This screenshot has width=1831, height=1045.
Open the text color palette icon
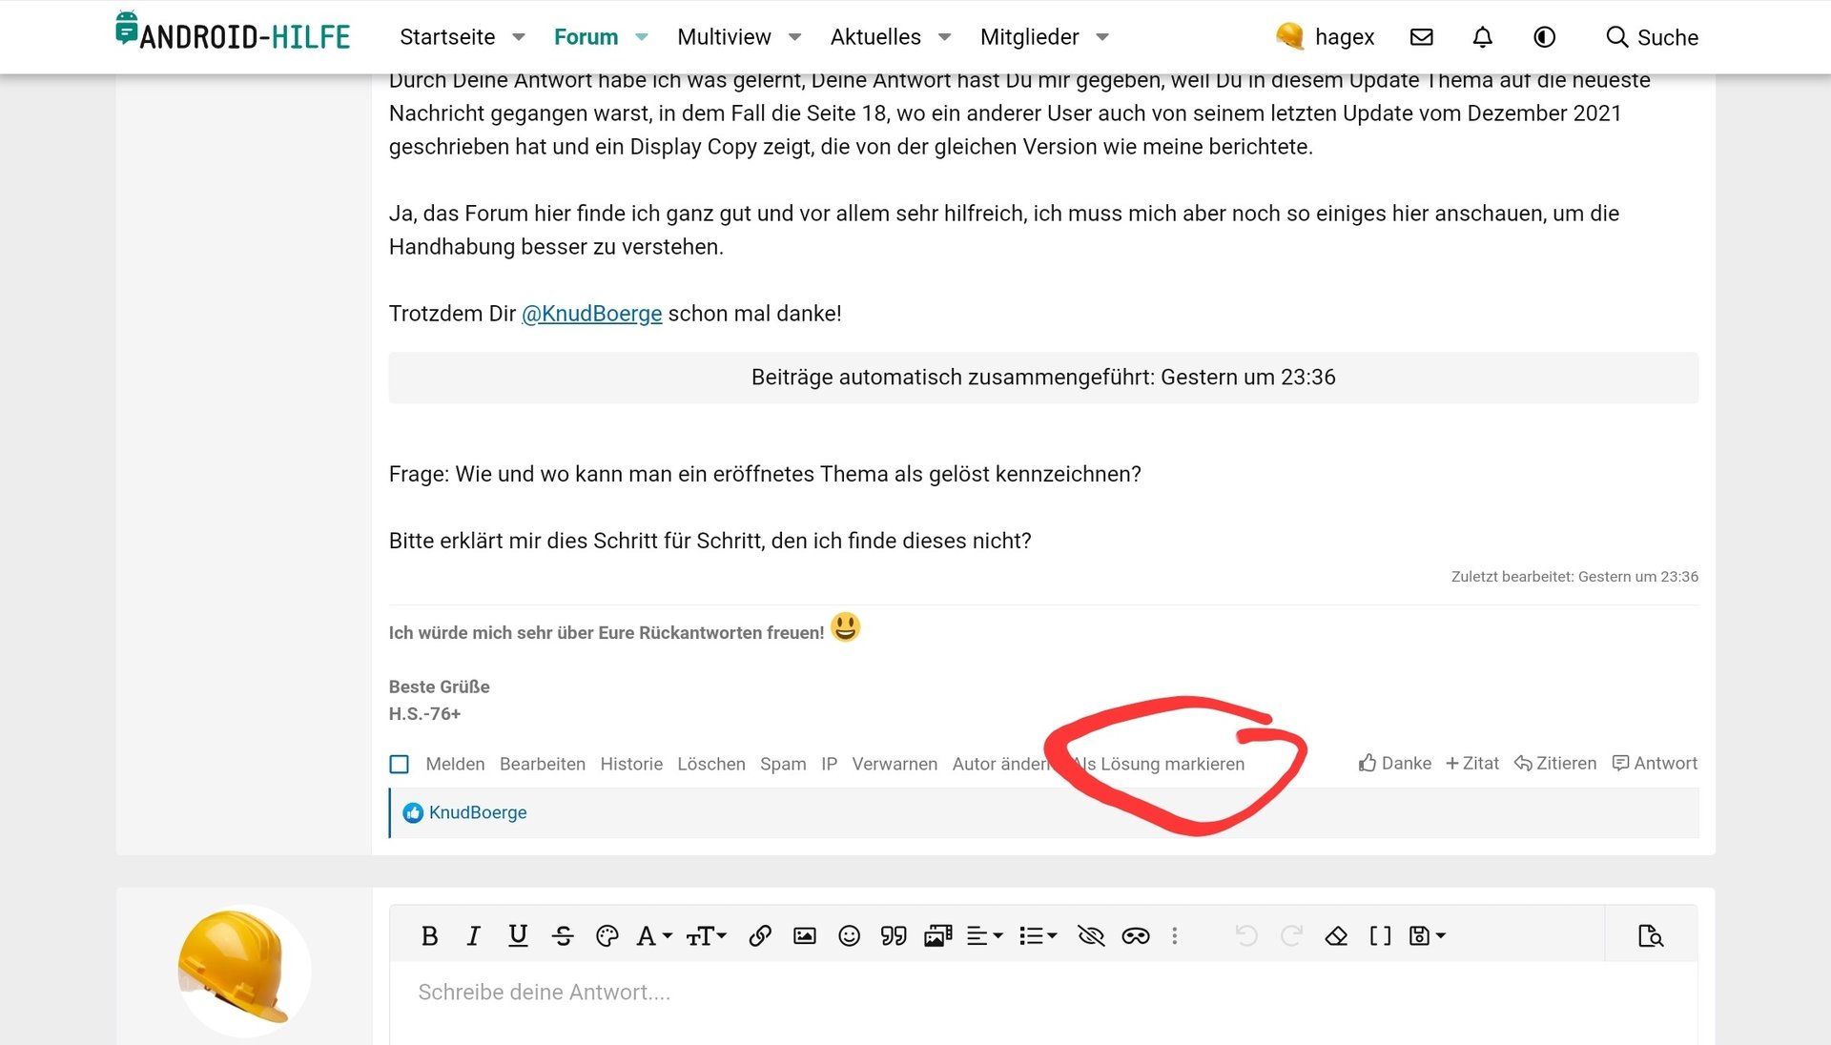[x=607, y=936]
